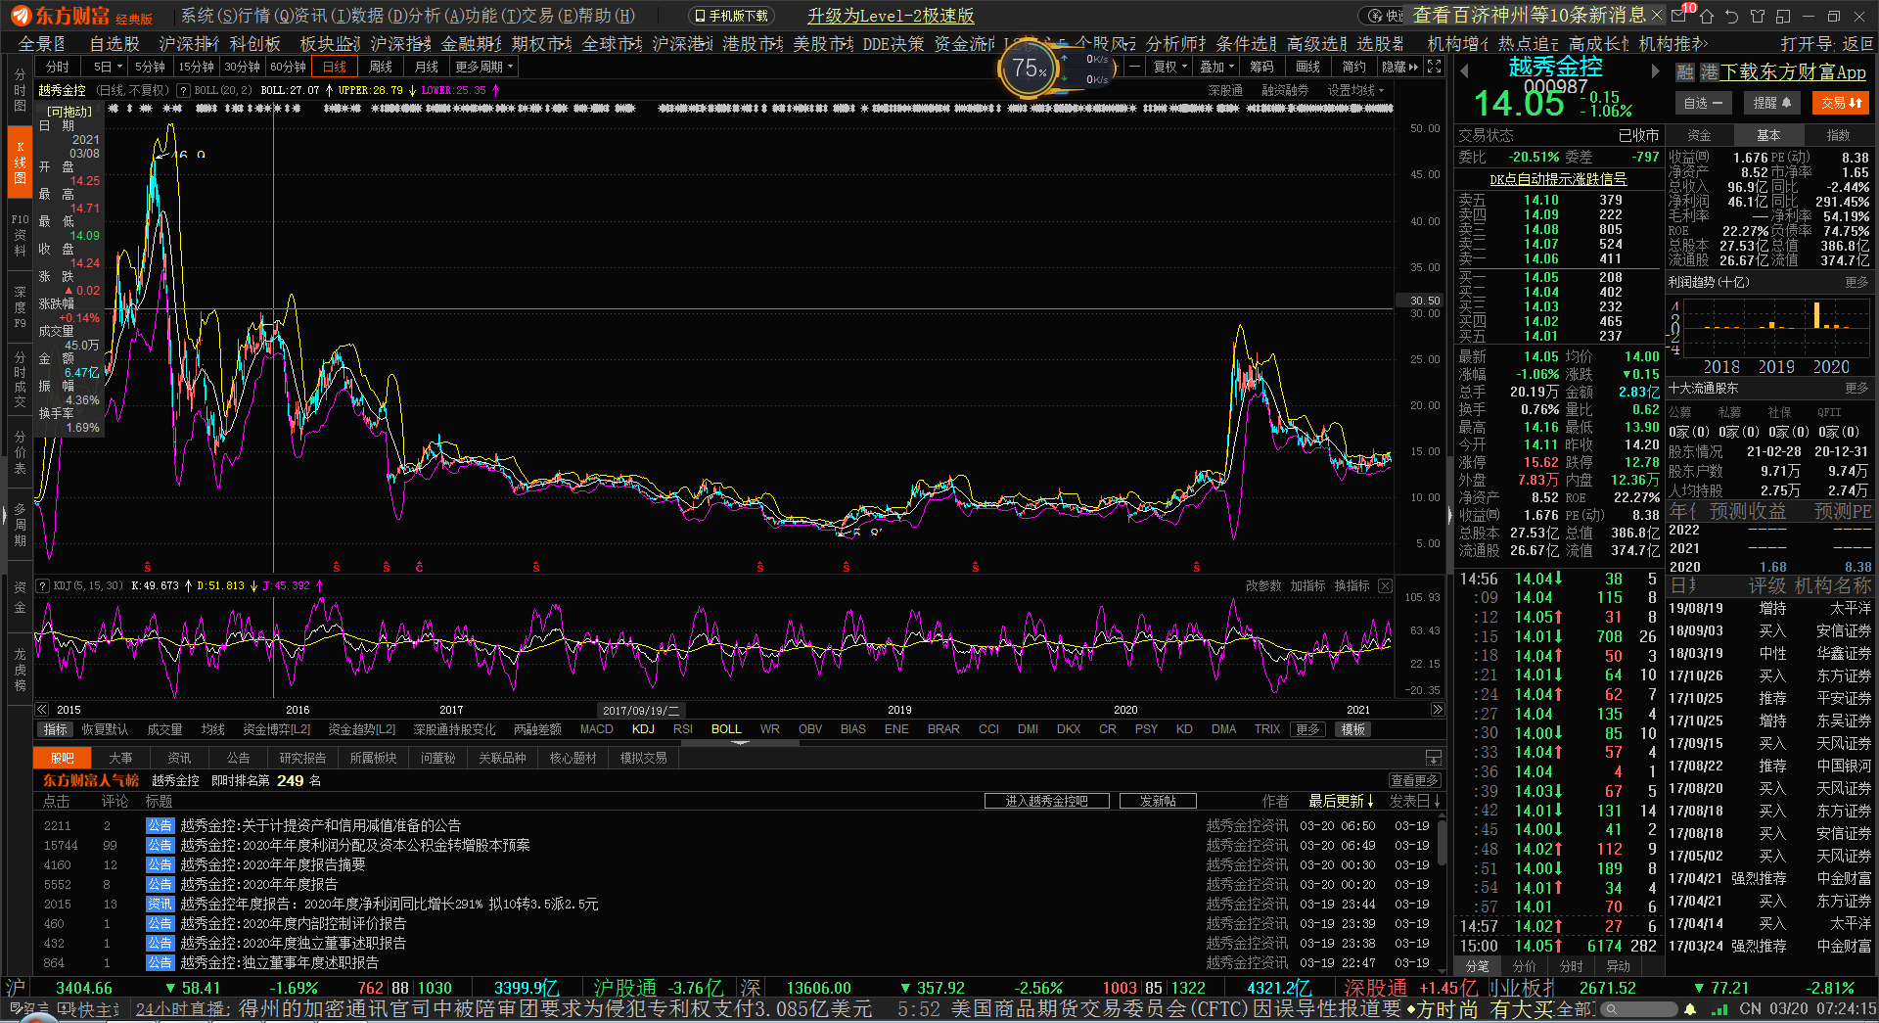Screen dimensions: 1879x1023
Task: Open 龙虎榜 in the left sidebar
Action: point(20,670)
